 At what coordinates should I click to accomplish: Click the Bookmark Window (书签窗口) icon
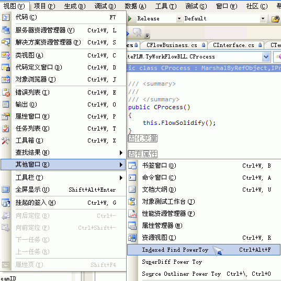(x=132, y=166)
